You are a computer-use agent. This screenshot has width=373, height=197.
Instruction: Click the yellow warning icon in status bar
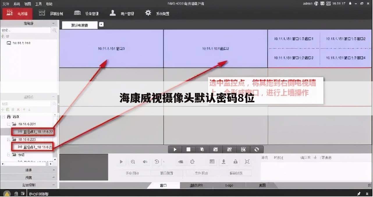[x=7, y=194]
